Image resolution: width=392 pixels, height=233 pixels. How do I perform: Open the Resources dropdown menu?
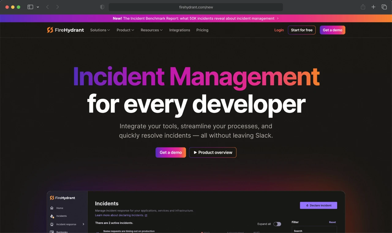pyautogui.click(x=152, y=30)
